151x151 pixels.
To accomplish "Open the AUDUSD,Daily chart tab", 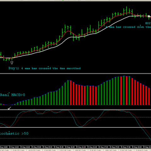I will [34, 150].
